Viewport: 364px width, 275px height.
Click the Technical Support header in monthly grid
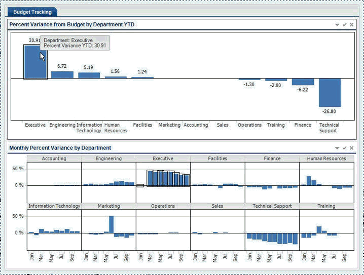272,206
